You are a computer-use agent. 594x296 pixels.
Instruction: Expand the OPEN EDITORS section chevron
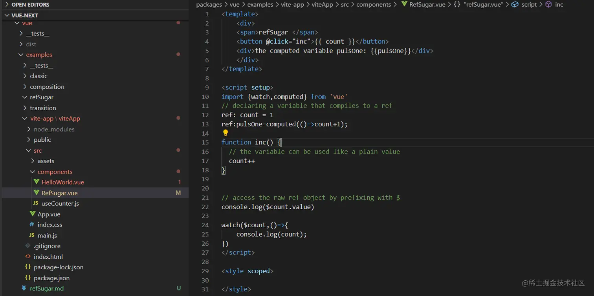7,5
